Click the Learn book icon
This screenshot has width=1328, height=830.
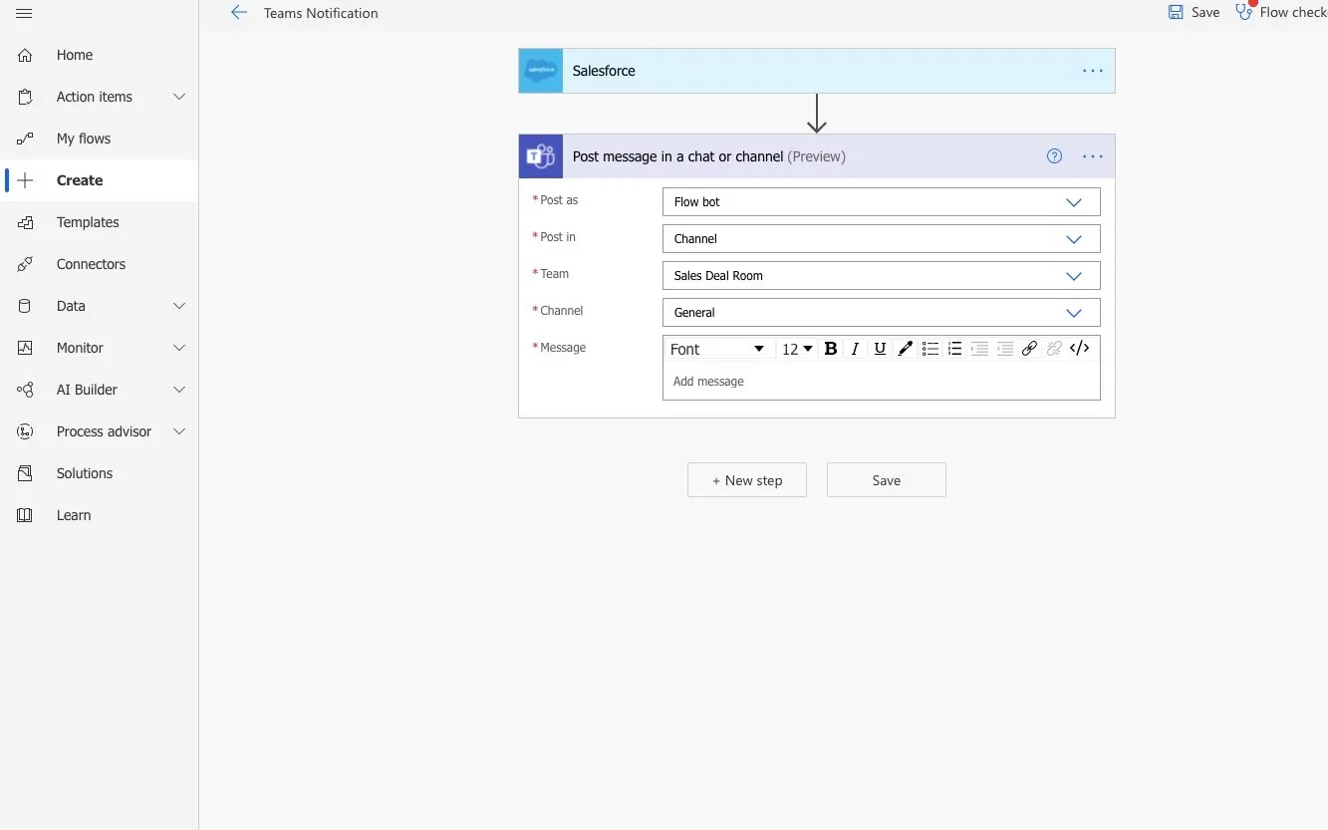pyautogui.click(x=25, y=515)
